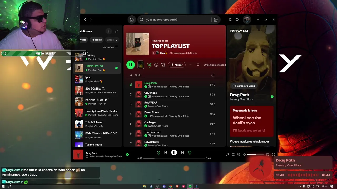
Task: Click the Mixear button
Action: click(177, 65)
